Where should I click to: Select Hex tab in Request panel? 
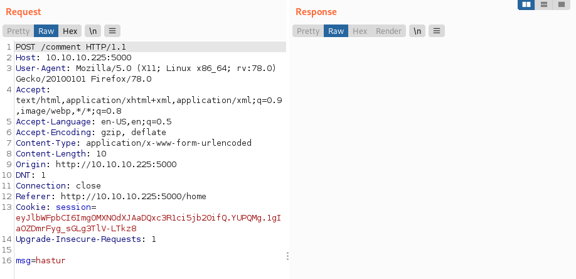pyautogui.click(x=70, y=31)
